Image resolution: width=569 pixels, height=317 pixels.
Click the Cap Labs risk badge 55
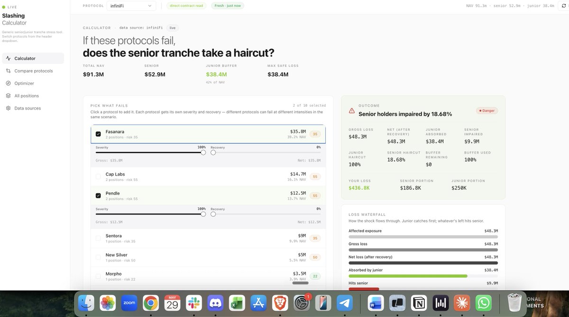(x=315, y=177)
